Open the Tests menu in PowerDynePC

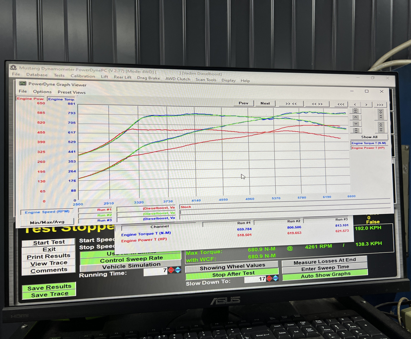(59, 76)
